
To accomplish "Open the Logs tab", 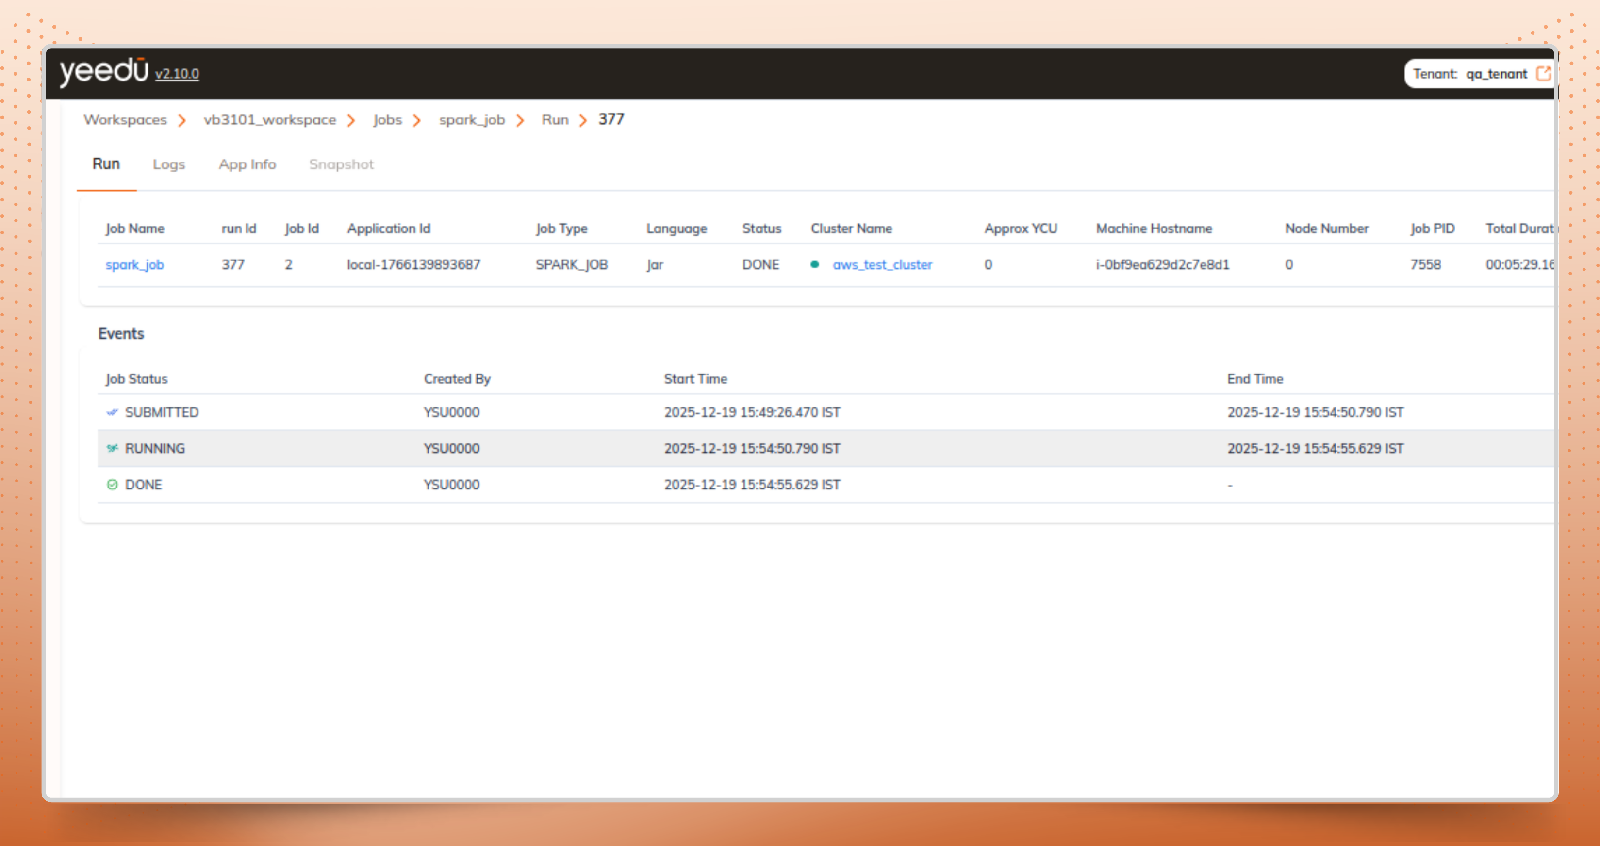I will [x=169, y=164].
